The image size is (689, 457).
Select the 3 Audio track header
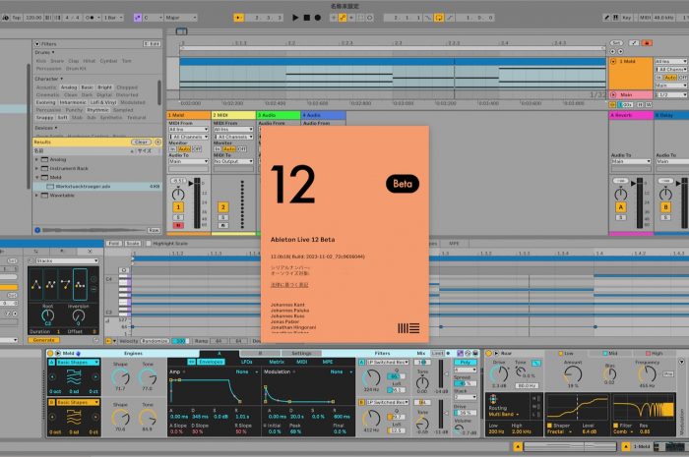click(279, 115)
